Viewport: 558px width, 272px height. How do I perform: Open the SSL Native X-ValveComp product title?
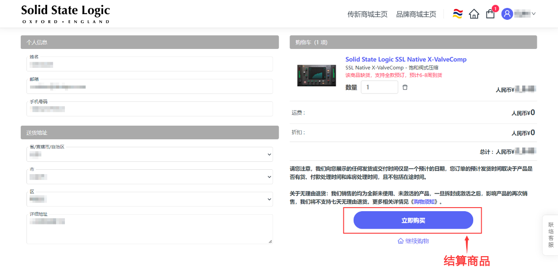point(406,59)
